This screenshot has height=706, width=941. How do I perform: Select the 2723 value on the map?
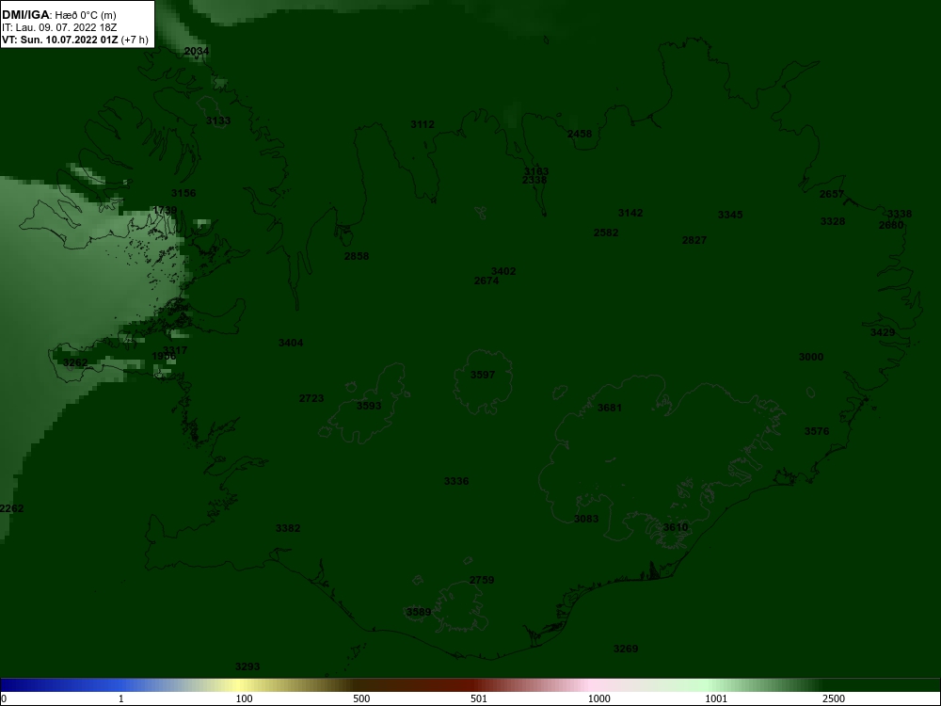pos(311,398)
